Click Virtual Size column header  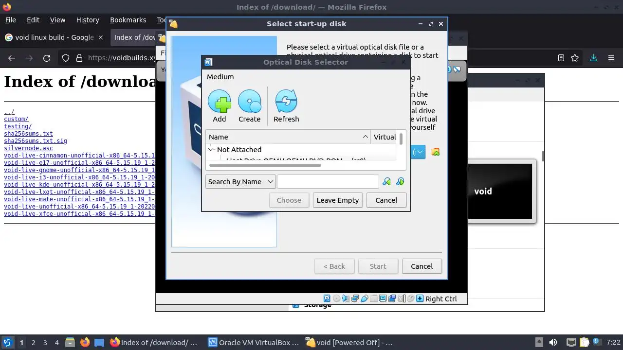point(385,137)
